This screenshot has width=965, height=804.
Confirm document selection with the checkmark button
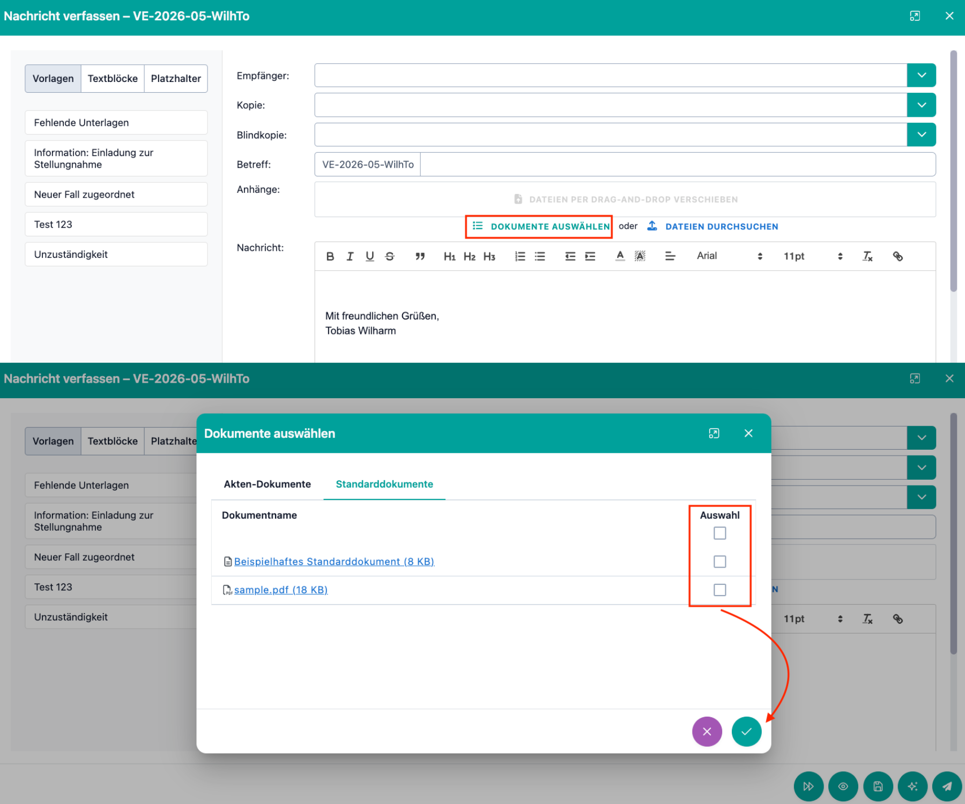click(746, 732)
